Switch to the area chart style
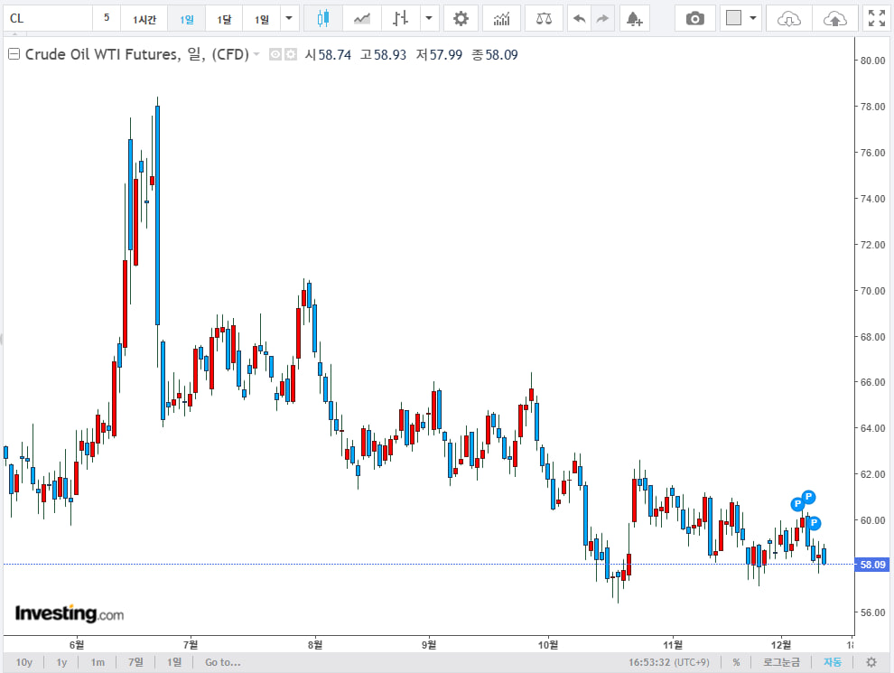The height and width of the screenshot is (673, 894). pos(362,18)
